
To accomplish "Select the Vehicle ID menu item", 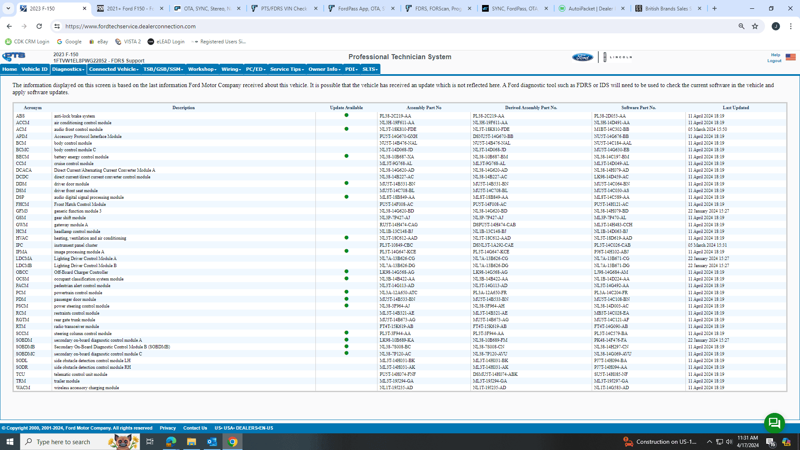I will 34,69.
